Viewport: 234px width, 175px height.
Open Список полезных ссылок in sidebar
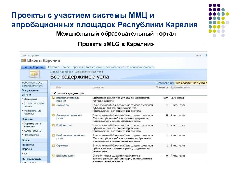coord(34,105)
